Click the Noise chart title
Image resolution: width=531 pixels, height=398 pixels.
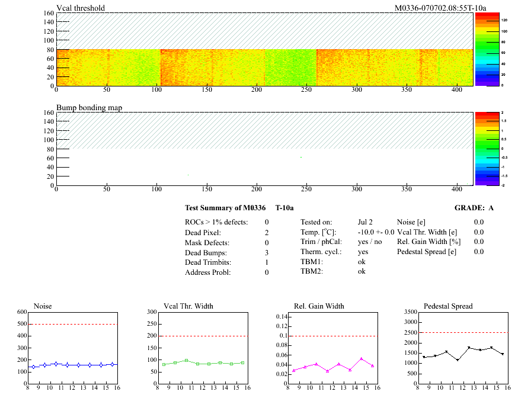click(43, 306)
